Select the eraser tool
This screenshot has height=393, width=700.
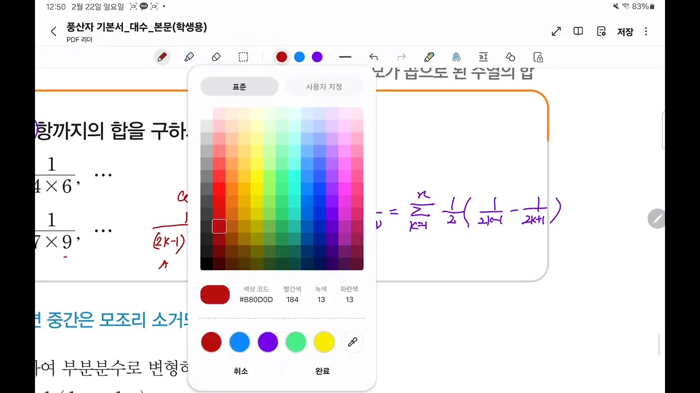coord(216,57)
